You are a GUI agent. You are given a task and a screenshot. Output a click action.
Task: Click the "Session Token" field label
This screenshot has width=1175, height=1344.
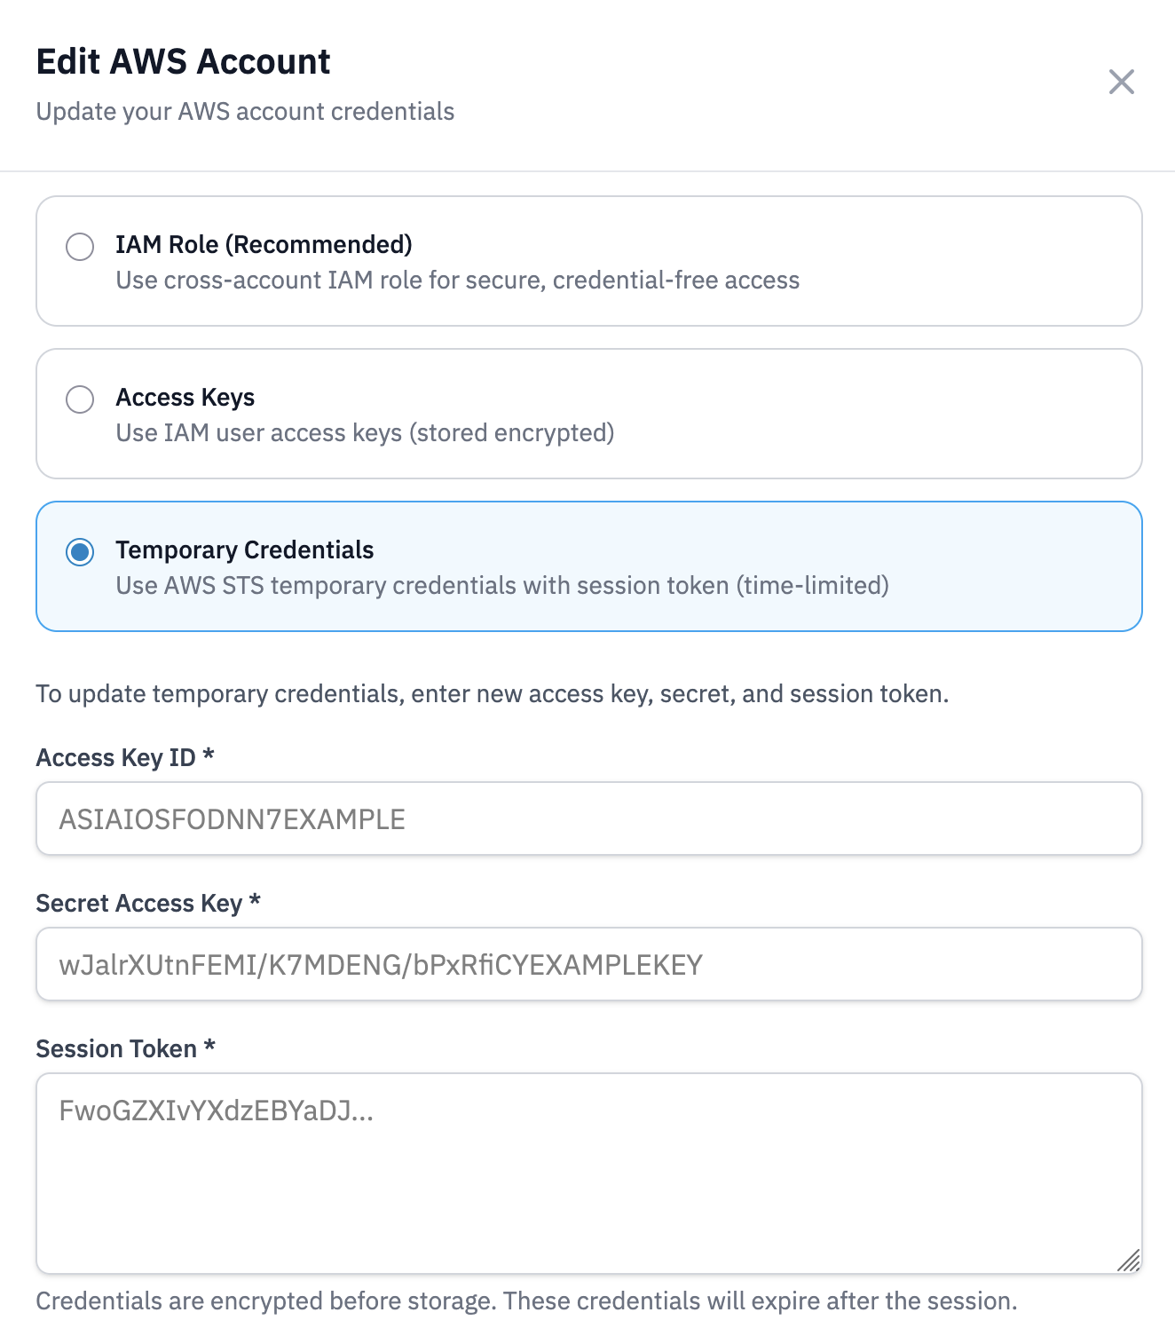pyautogui.click(x=116, y=1048)
